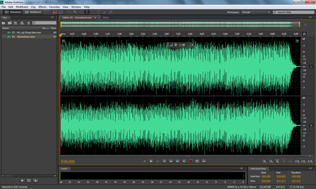This screenshot has height=189, width=316.
Task: Move playhead to next marker
Action: click(x=184, y=161)
